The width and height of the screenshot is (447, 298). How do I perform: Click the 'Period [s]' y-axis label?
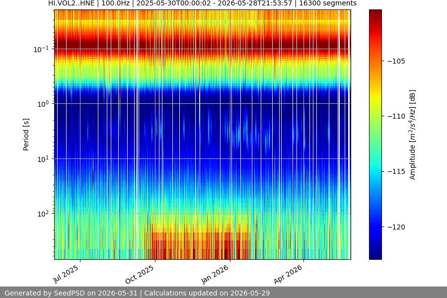click(x=26, y=135)
